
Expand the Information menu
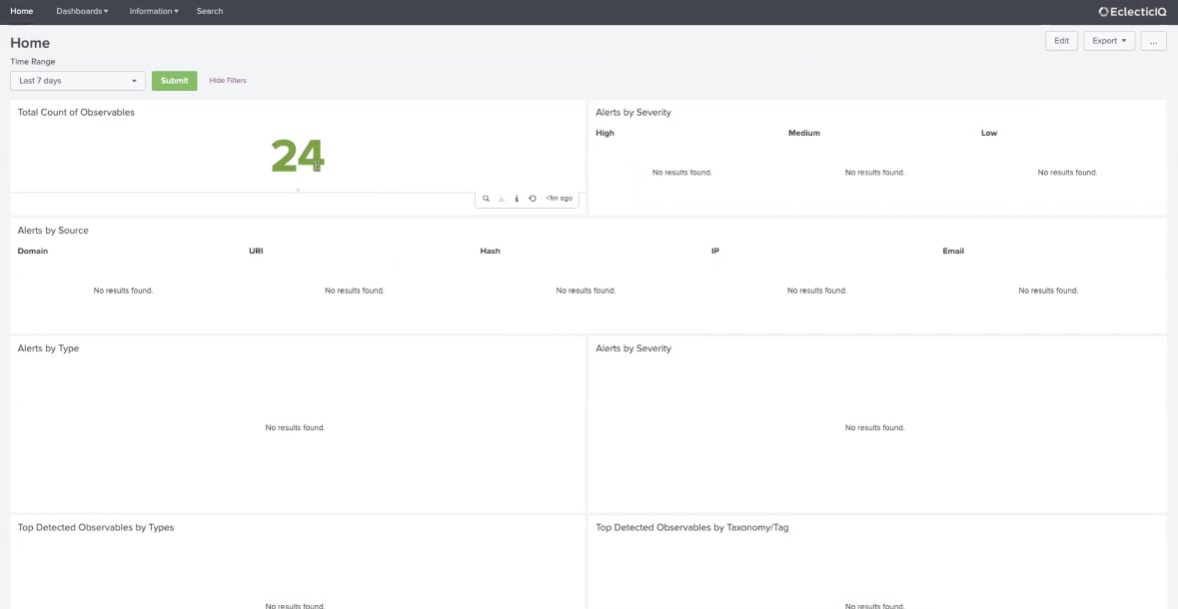(154, 11)
